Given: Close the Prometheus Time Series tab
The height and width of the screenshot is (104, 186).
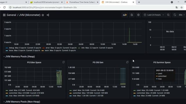Looking at the screenshot, I should (x=98, y=2).
